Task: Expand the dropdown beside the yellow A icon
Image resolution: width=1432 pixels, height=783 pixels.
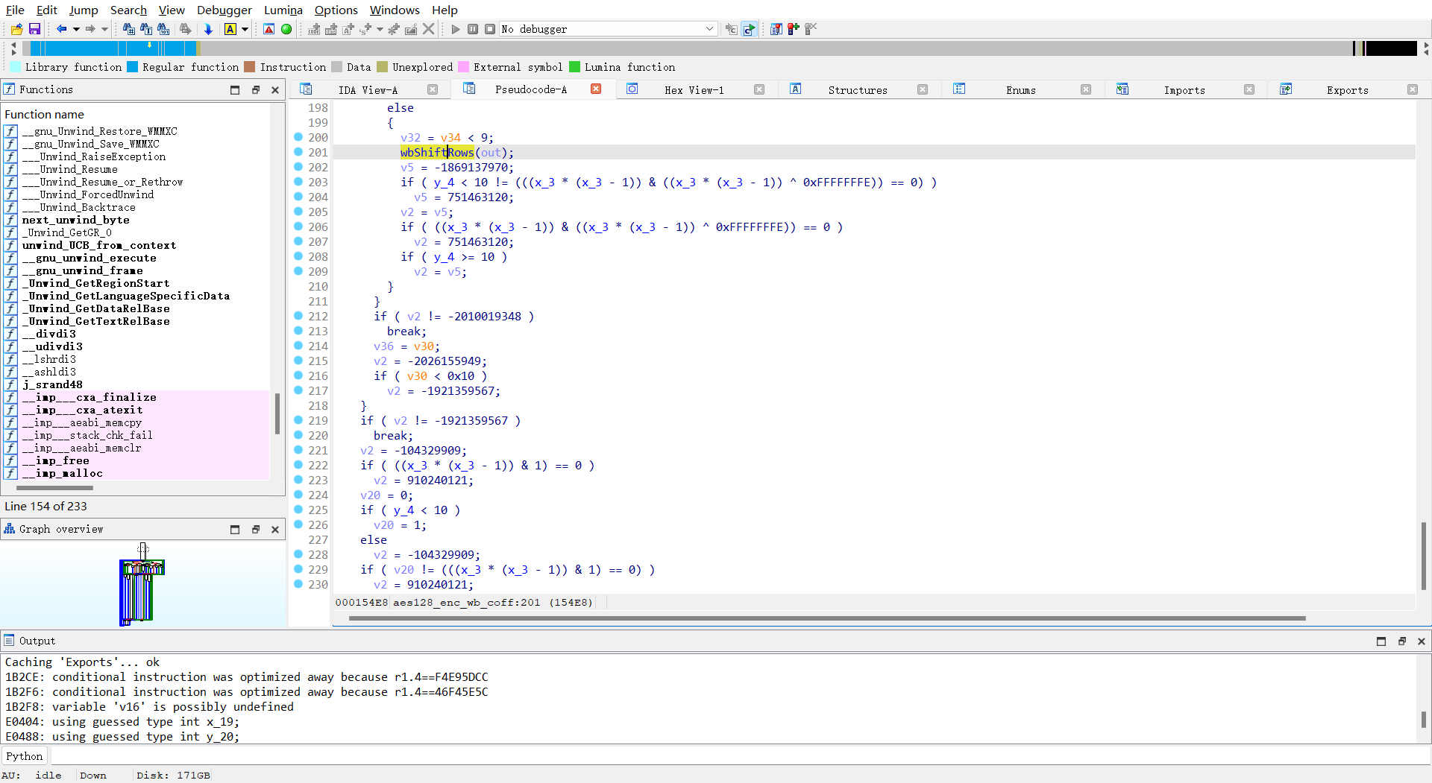Action: point(245,29)
